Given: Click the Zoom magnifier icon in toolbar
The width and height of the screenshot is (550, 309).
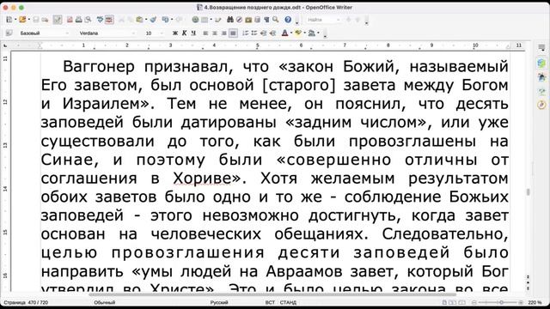Looking at the screenshot, I should [x=276, y=20].
